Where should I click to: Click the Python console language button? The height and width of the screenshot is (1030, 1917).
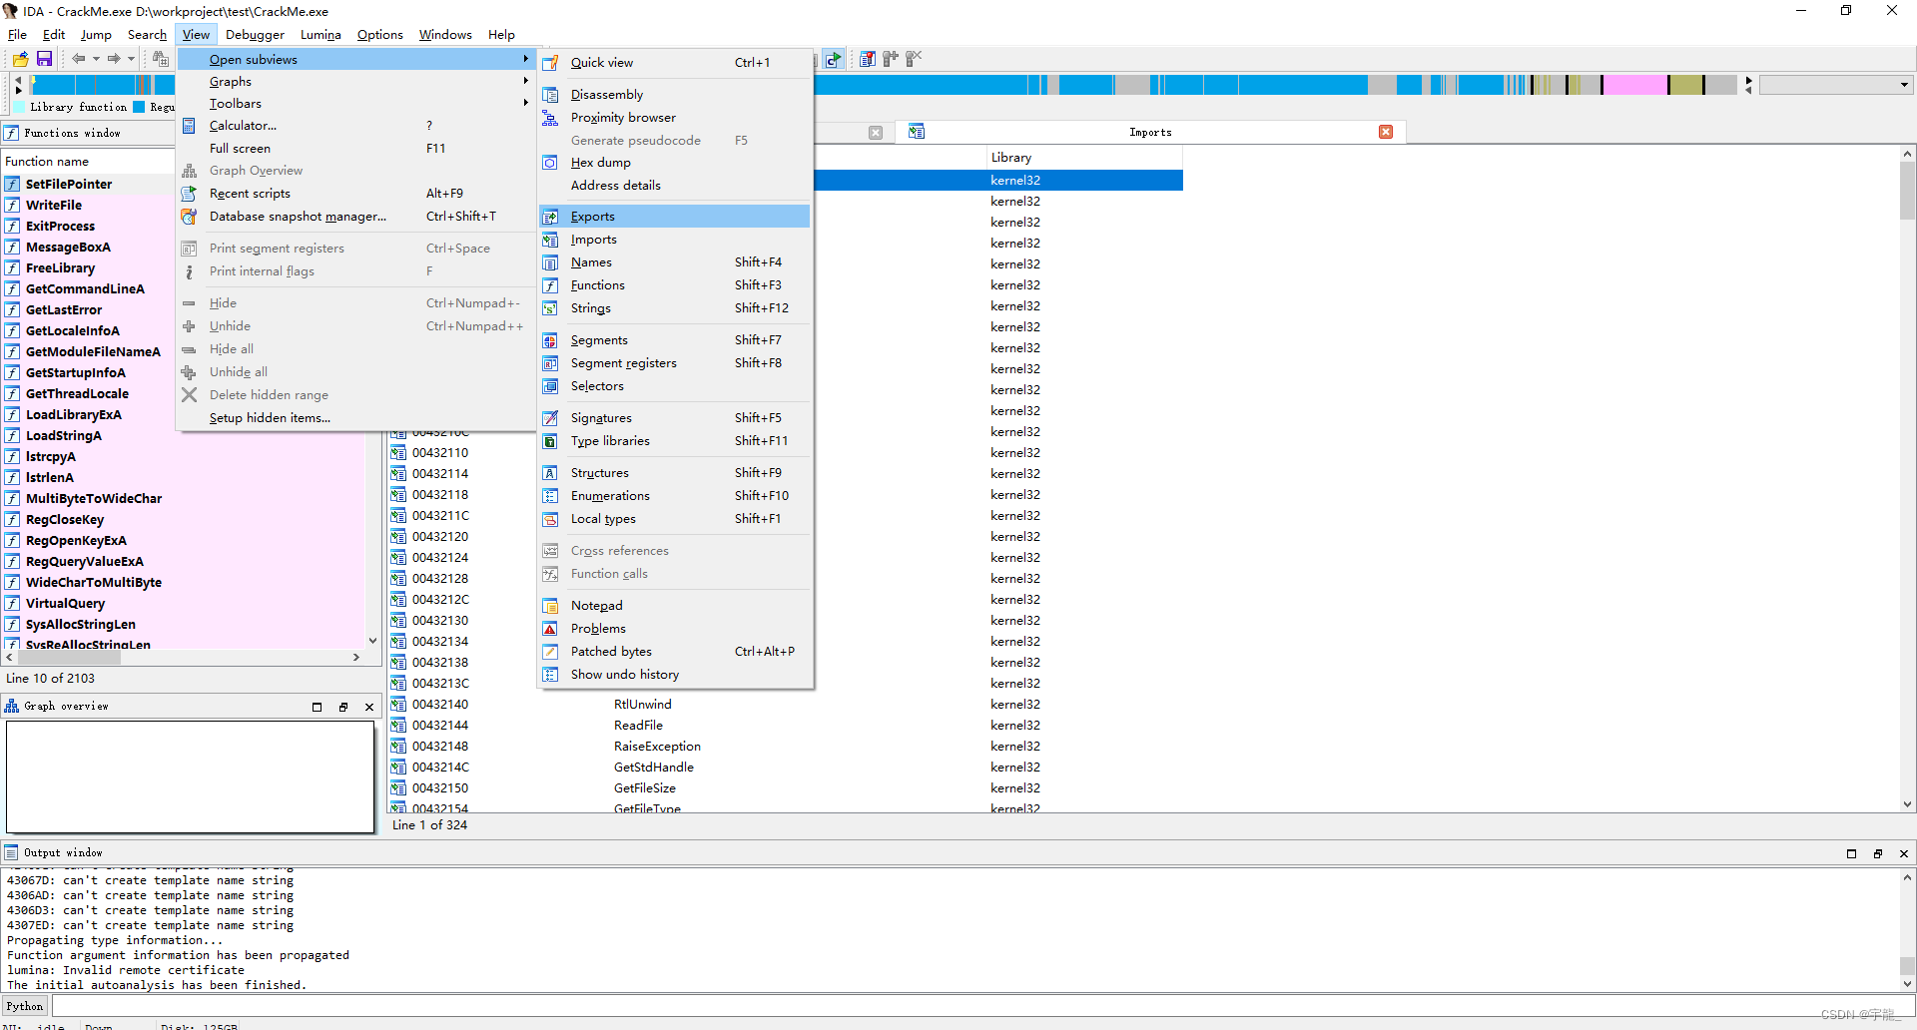[25, 1006]
